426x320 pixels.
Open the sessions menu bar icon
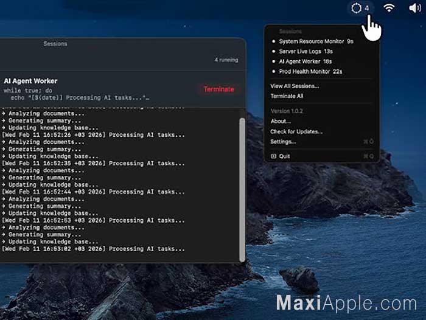[x=356, y=8]
